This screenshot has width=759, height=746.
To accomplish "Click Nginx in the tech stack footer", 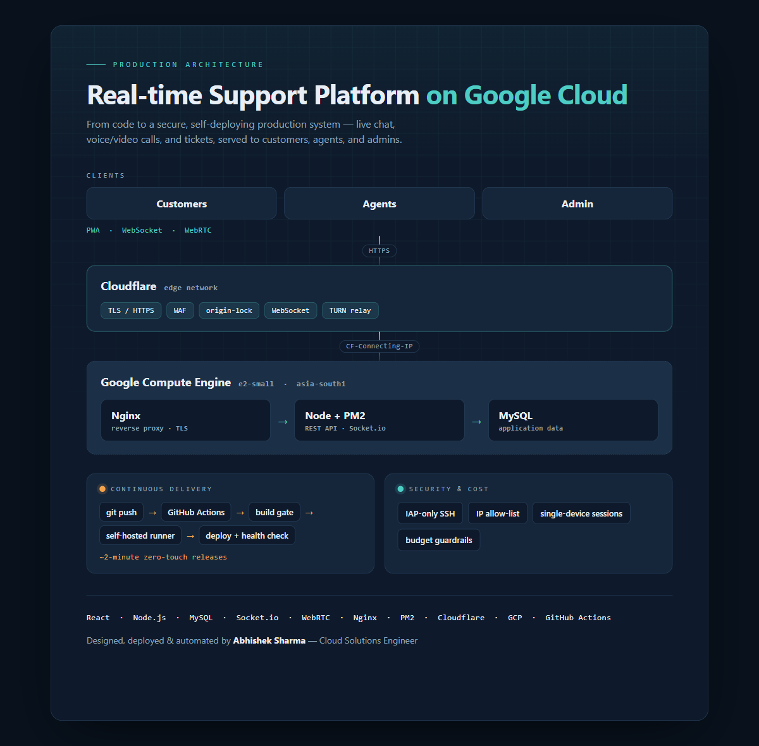I will [x=365, y=618].
